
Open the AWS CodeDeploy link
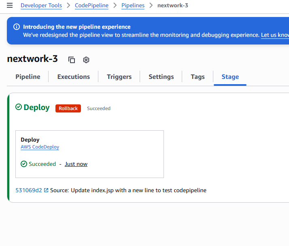pyautogui.click(x=40, y=147)
